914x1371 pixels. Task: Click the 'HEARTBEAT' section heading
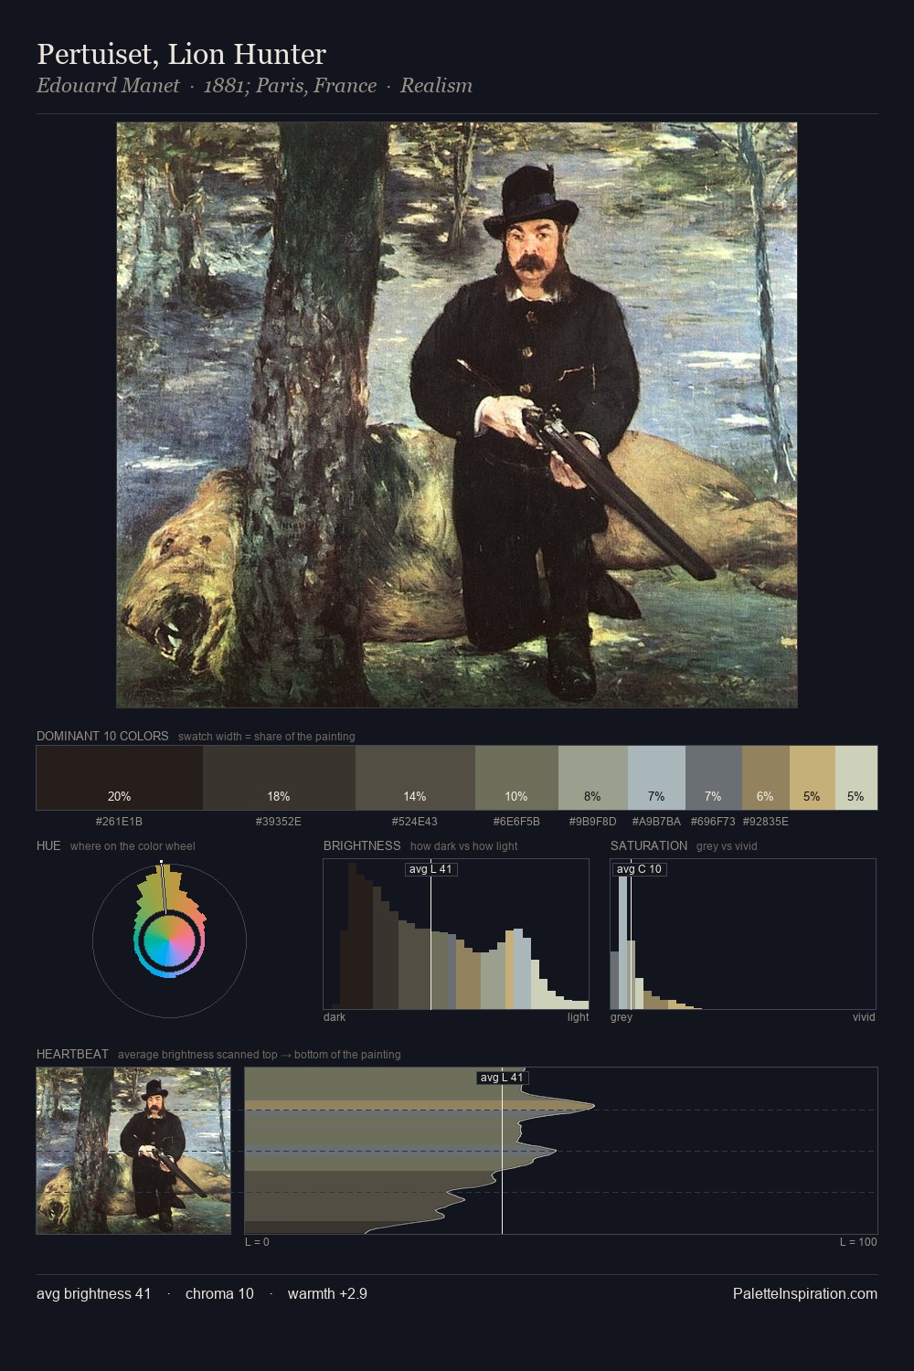pos(72,1054)
